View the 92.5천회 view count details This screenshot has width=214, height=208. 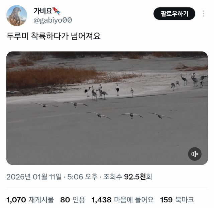coord(127,177)
